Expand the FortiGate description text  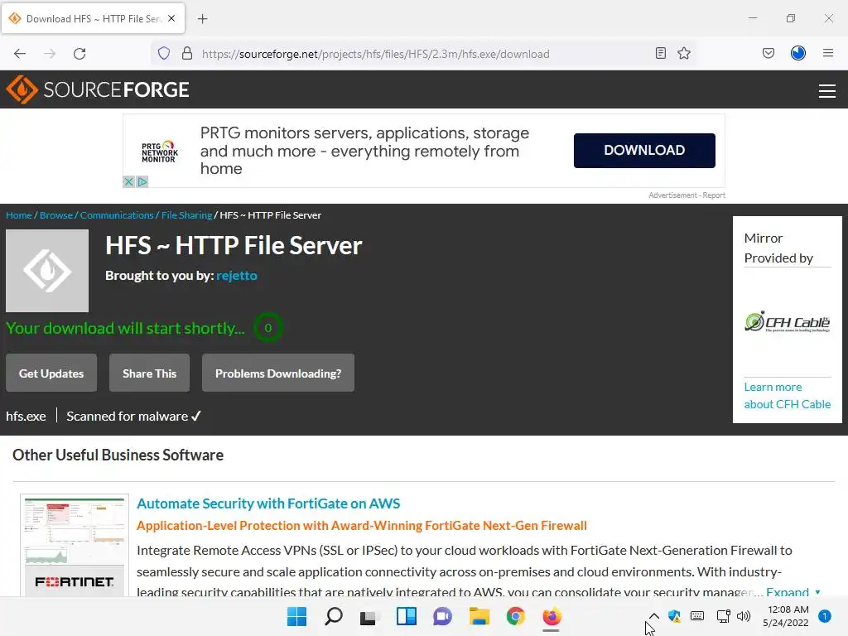793,592
